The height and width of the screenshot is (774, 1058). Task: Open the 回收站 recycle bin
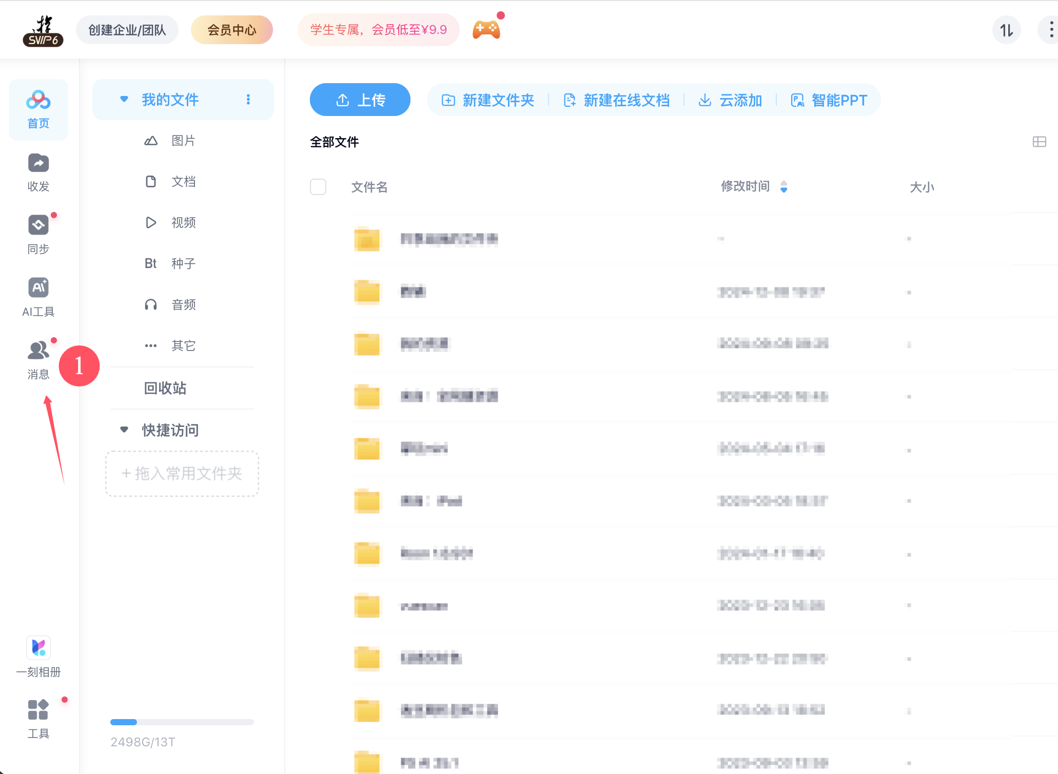coord(165,388)
